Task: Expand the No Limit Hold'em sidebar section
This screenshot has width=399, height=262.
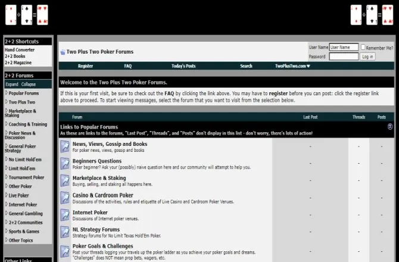Action: 7,160
